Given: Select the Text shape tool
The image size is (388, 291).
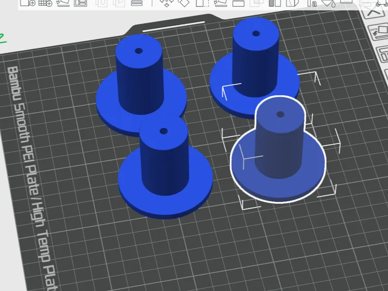Looking at the screenshot, I should [312, 3].
